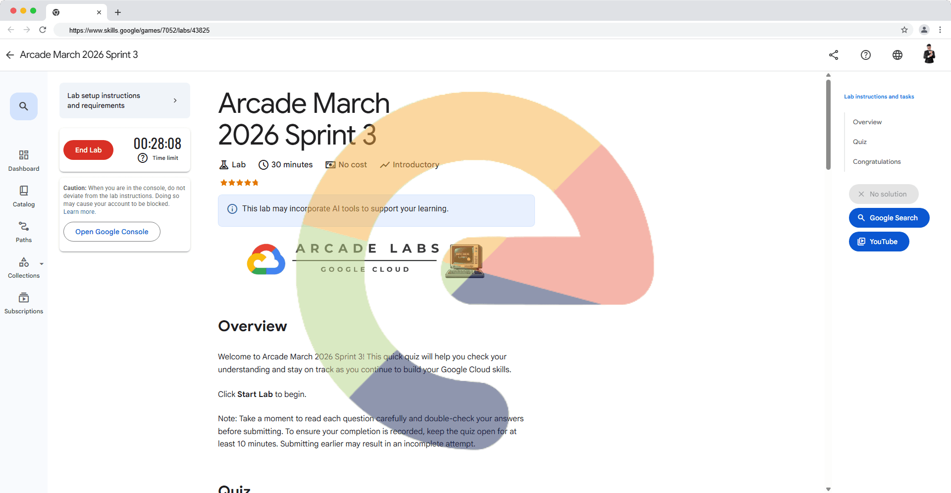Open a new browser tab

[118, 12]
